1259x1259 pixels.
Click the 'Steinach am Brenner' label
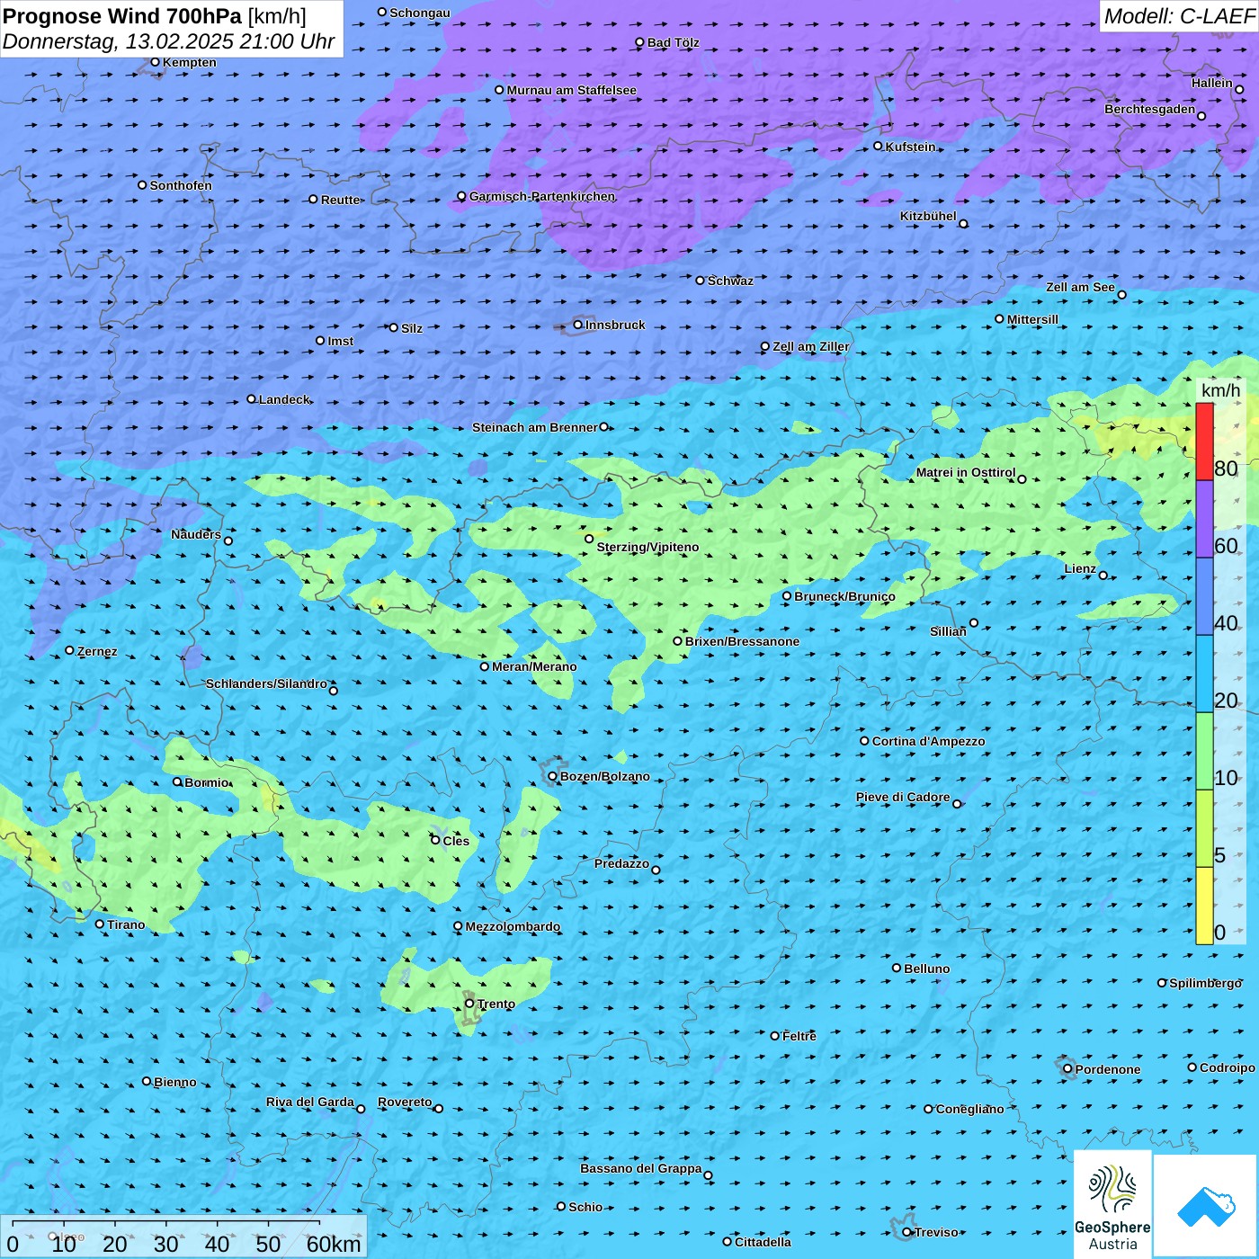click(535, 427)
